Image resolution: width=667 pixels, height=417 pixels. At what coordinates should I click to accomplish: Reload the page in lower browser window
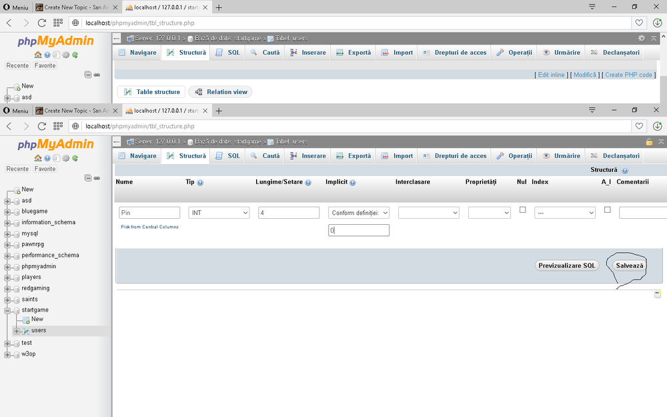point(41,126)
